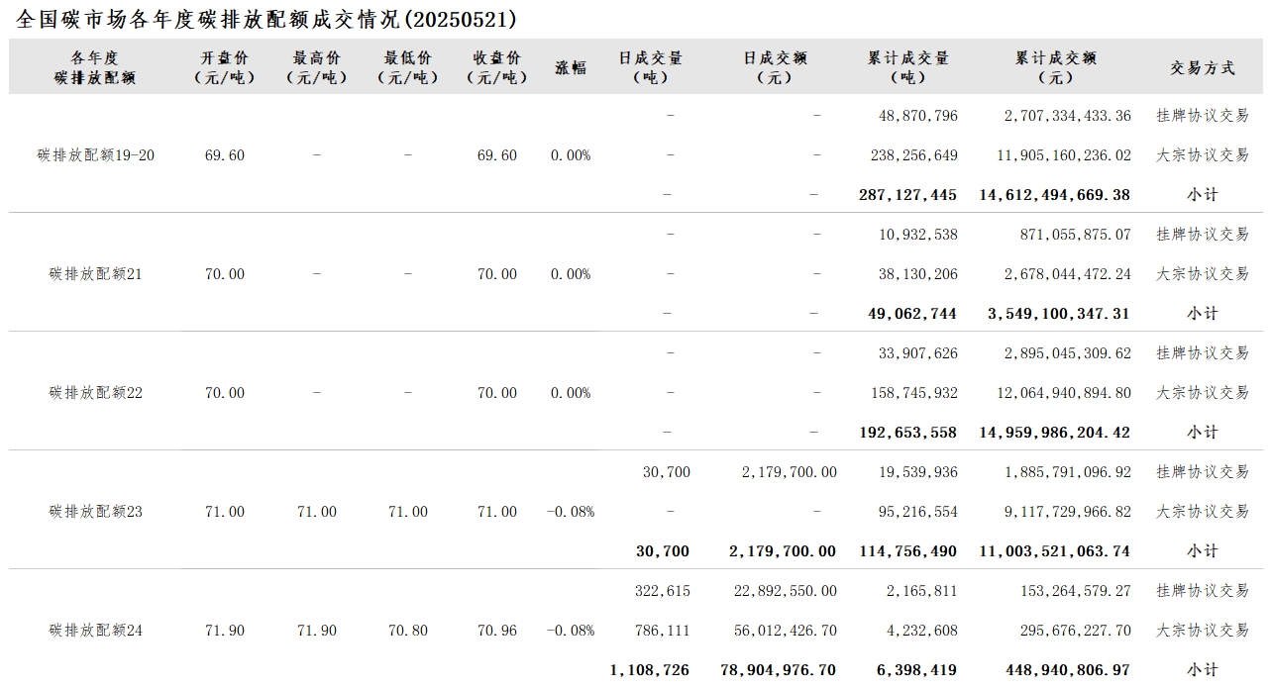The height and width of the screenshot is (689, 1272).
Task: Select the 碳排放配额22 row label
Action: (x=96, y=393)
